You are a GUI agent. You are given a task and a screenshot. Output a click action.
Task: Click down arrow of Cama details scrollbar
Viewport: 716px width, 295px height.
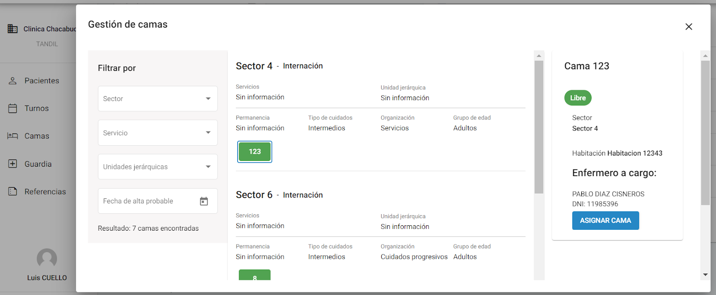click(x=705, y=275)
